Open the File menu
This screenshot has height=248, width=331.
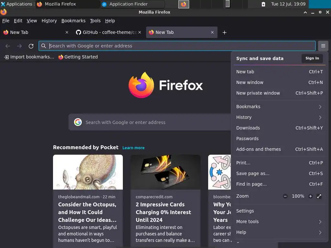click(x=6, y=21)
